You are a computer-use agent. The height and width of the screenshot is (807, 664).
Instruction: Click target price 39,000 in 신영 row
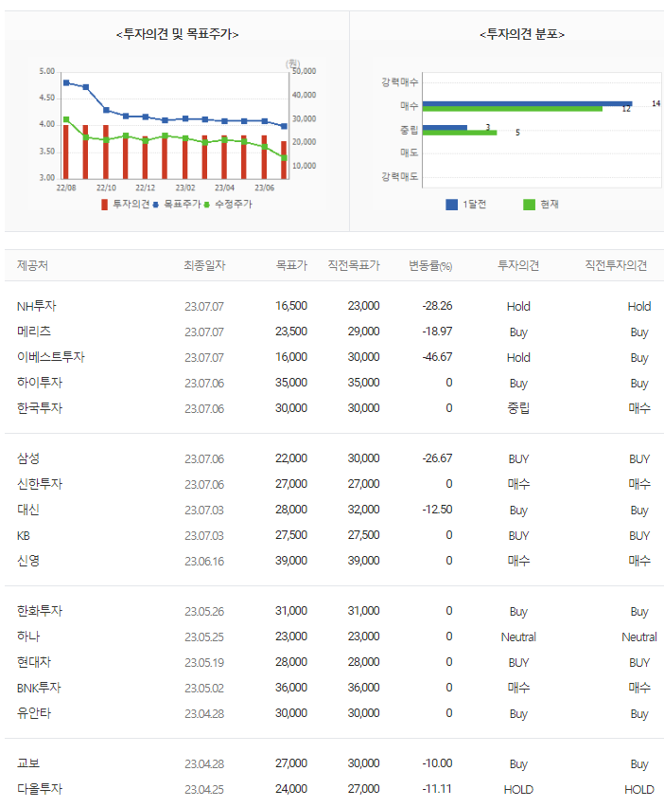coord(291,561)
